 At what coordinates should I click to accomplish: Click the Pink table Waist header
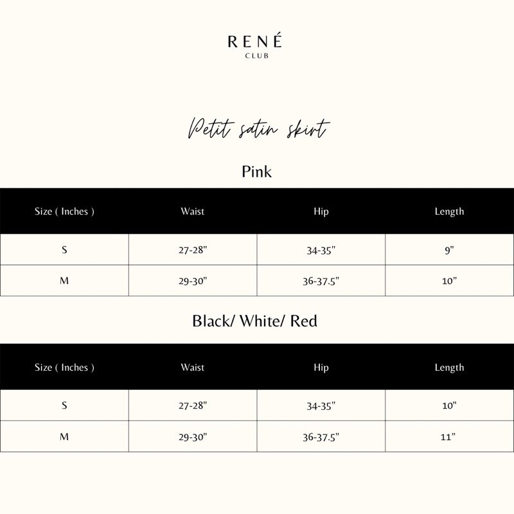click(x=192, y=211)
